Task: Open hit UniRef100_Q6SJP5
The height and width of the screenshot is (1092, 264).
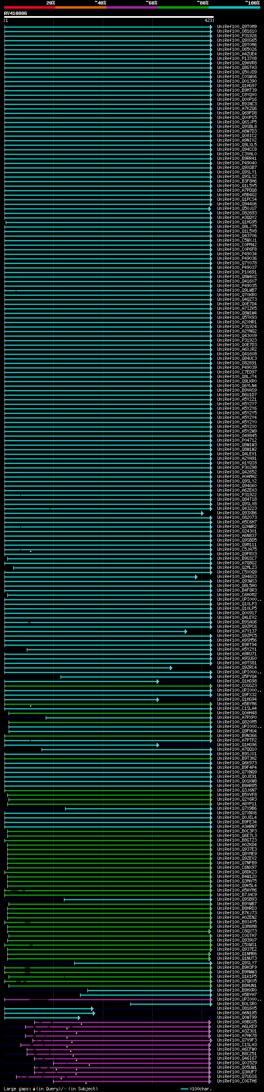Action: (x=237, y=122)
